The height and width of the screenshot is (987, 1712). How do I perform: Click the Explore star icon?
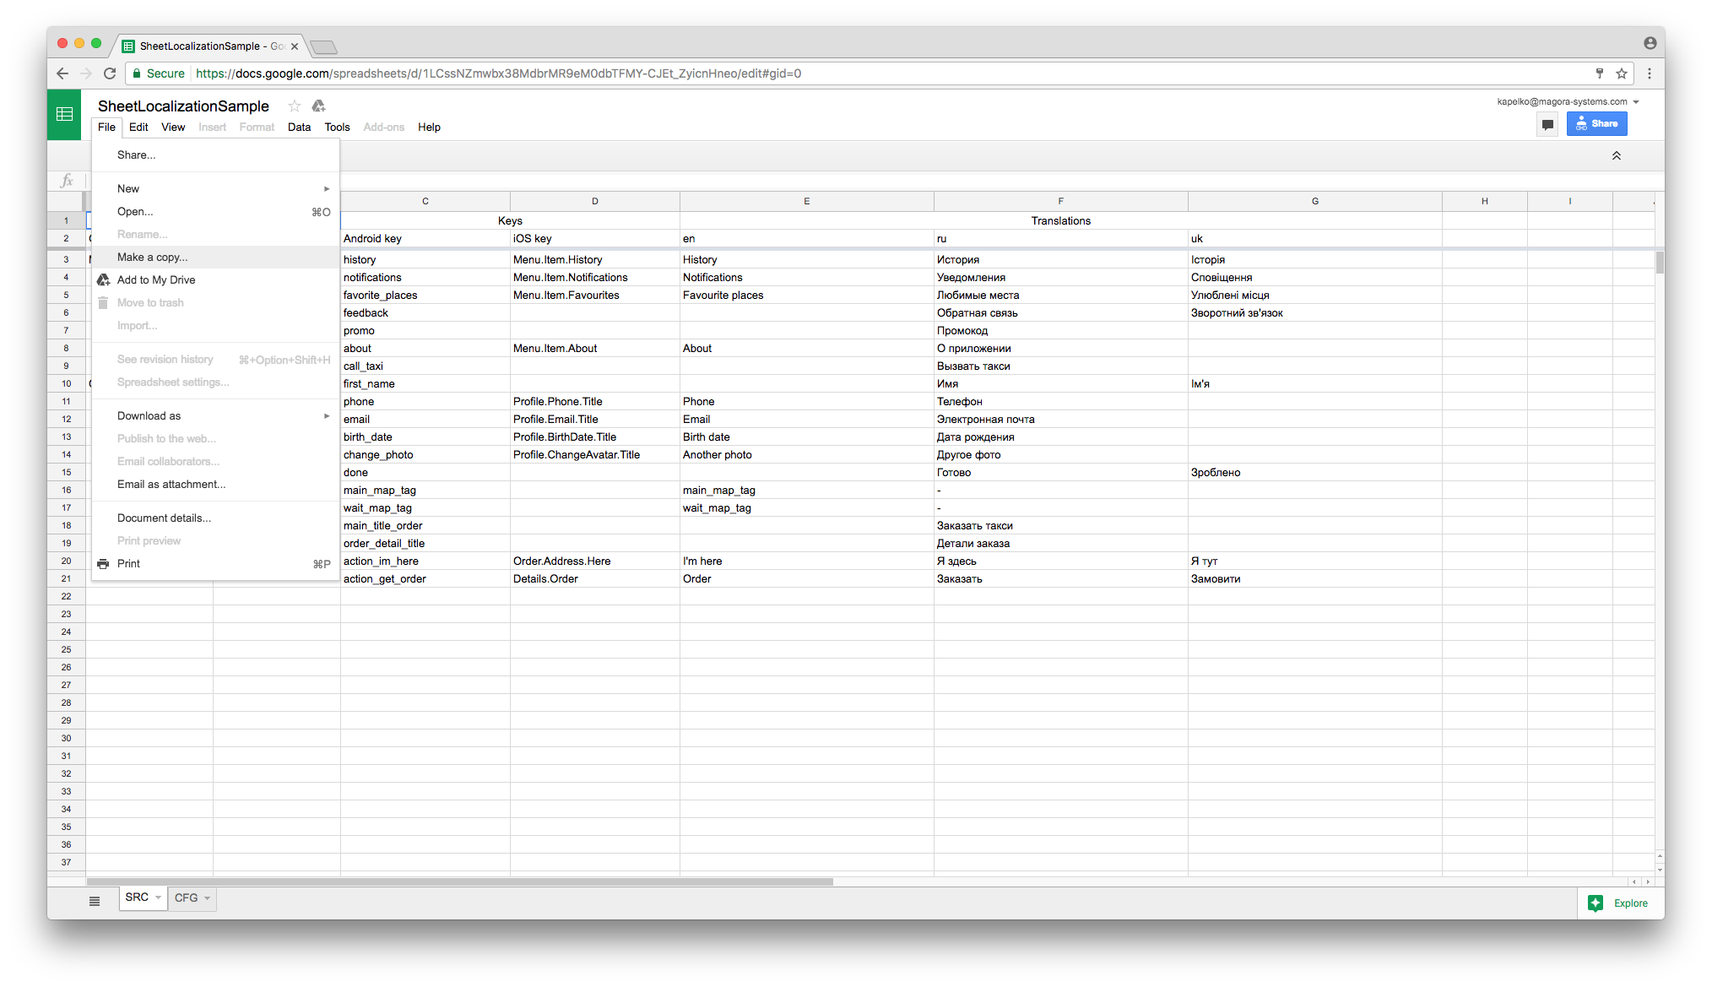point(1595,903)
